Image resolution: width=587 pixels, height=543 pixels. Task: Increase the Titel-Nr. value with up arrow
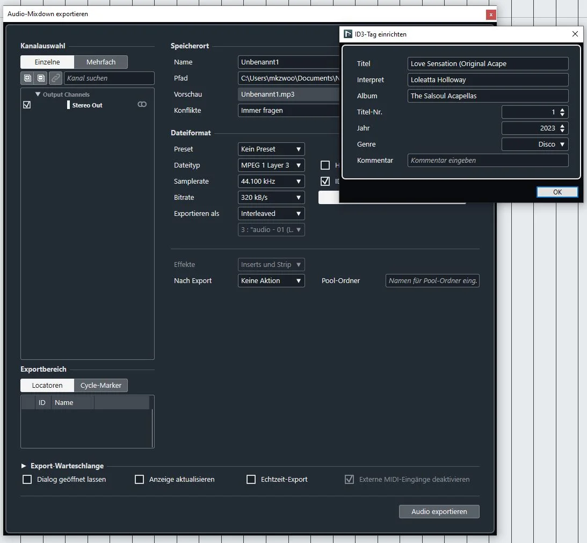[562, 110]
